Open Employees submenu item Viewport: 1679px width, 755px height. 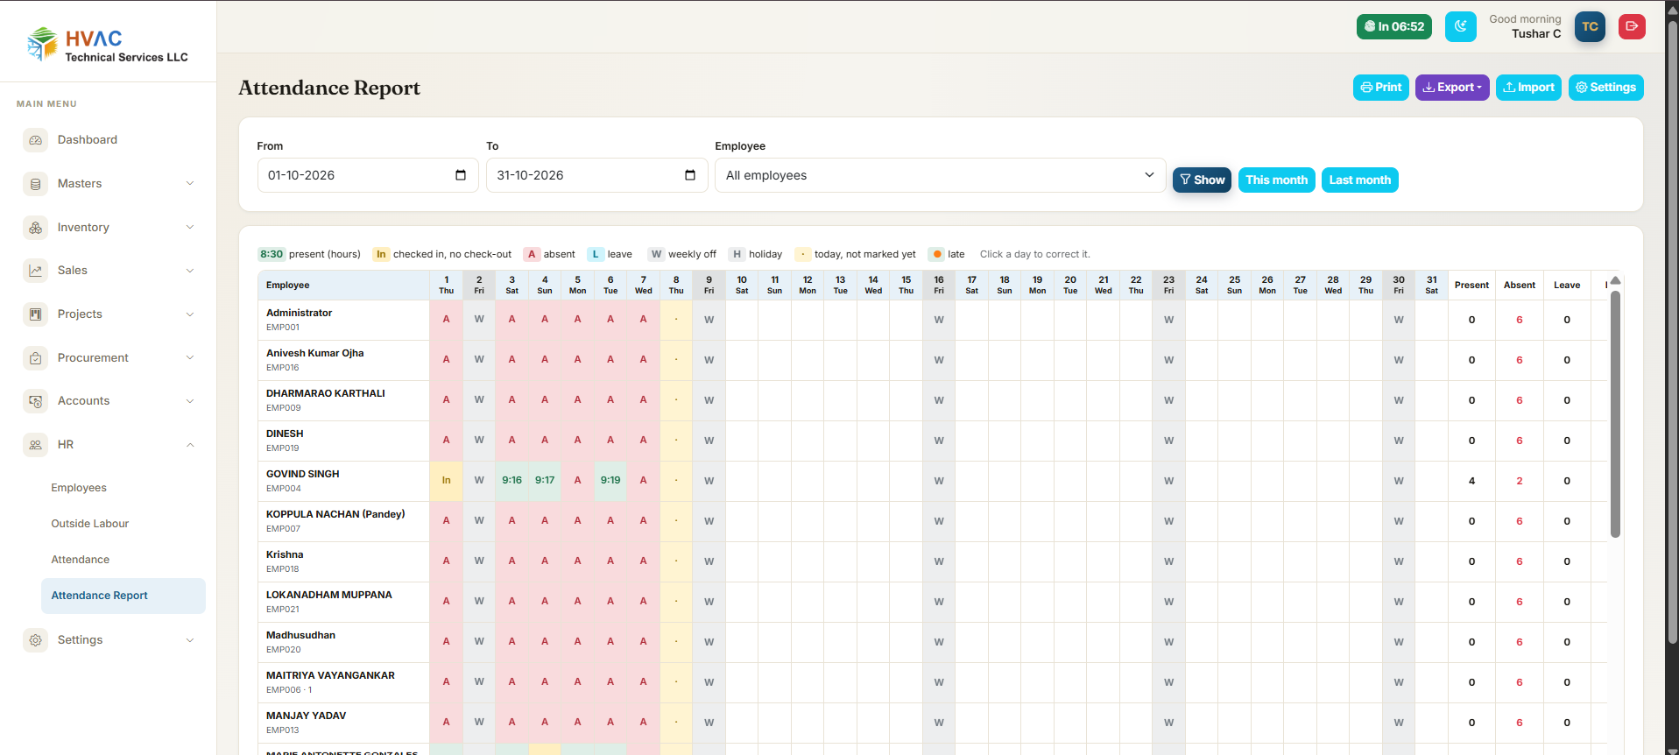pos(79,488)
